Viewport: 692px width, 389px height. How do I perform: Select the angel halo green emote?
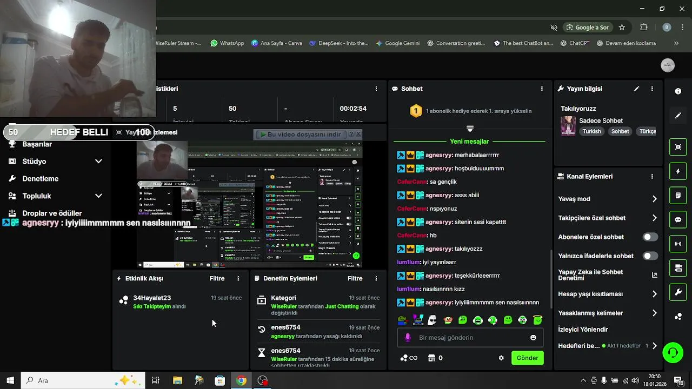pyautogui.click(x=537, y=320)
